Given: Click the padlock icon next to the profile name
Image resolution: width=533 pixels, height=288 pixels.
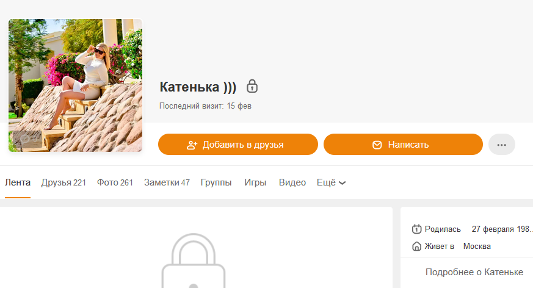Looking at the screenshot, I should 252,86.
